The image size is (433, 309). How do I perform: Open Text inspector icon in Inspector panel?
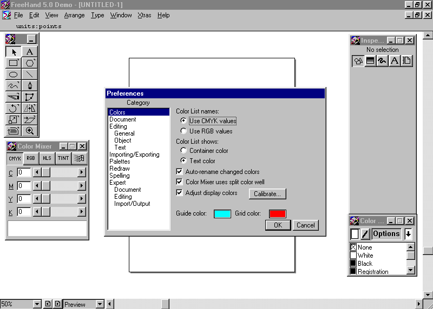[x=395, y=61]
